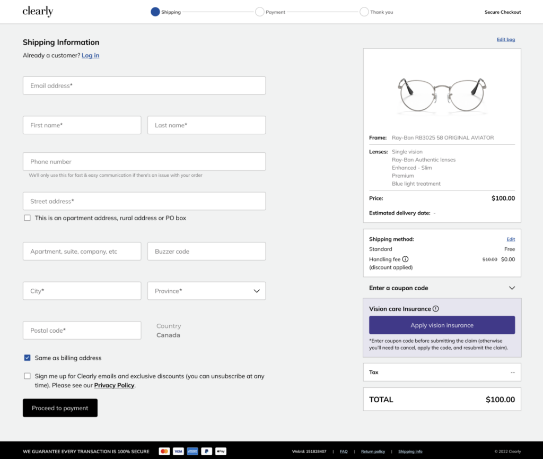Check the apartment, rural or PO box option
543x459 pixels.
[x=28, y=218]
